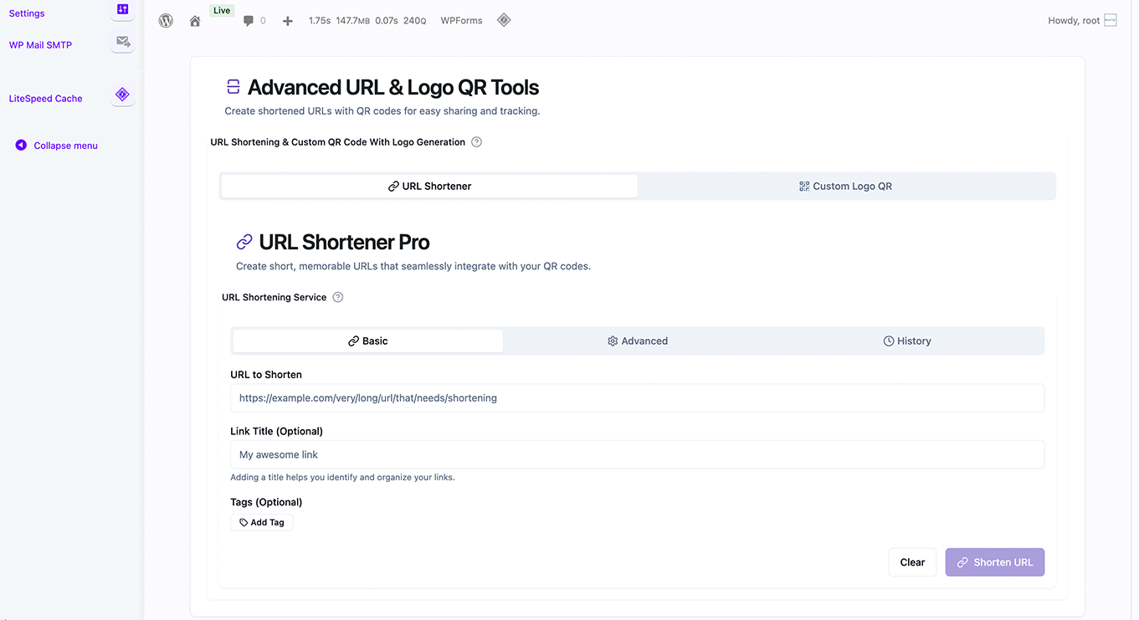
Task: Click the icon before Advanced URL & Logo QR Tools
Action: tap(233, 87)
